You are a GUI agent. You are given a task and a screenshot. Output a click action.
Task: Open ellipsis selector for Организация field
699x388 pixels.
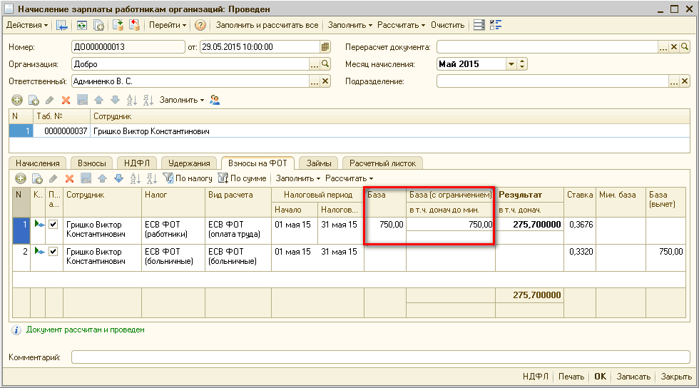click(x=315, y=64)
